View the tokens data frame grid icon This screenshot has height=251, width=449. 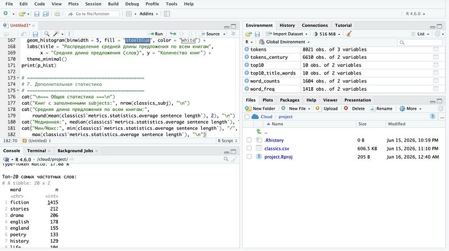click(x=436, y=49)
